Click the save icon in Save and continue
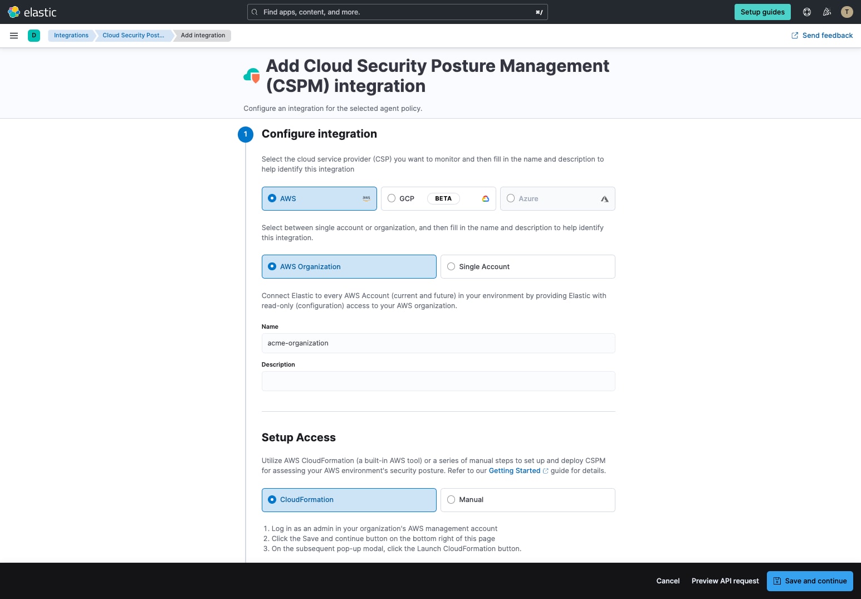 click(x=777, y=581)
